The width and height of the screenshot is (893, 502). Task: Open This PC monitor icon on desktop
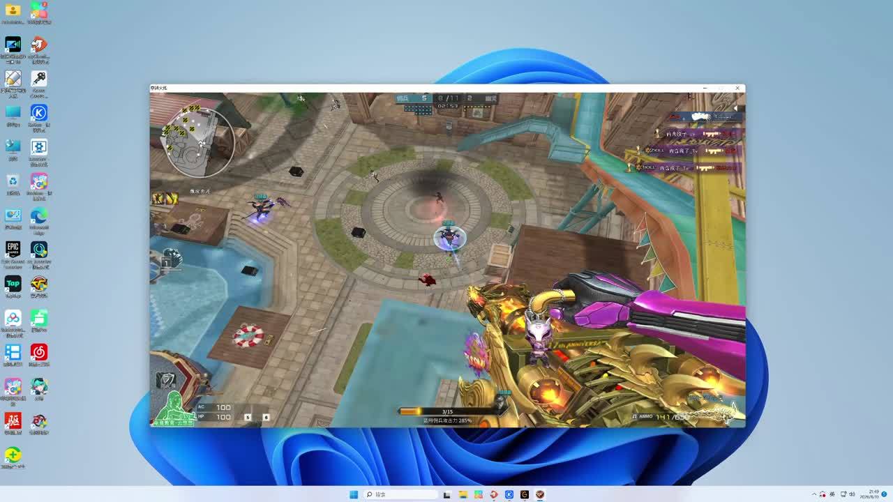pos(13,113)
